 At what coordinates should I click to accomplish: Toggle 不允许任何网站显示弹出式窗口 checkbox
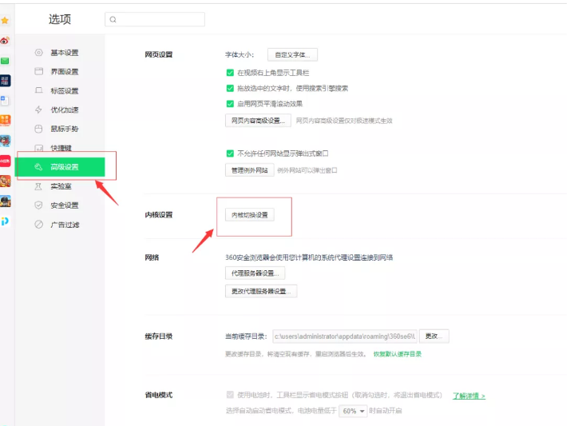pos(230,153)
